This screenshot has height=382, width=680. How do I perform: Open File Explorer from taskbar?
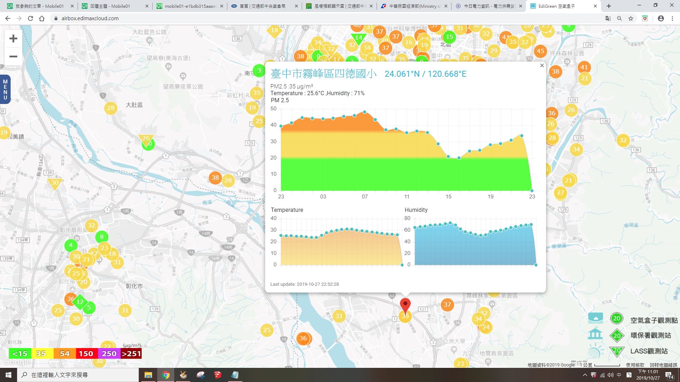(148, 375)
